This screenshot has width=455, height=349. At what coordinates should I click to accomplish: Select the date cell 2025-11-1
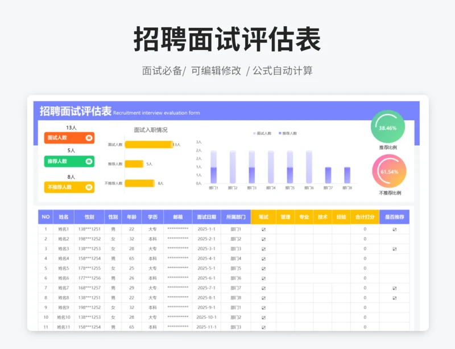pos(206,327)
